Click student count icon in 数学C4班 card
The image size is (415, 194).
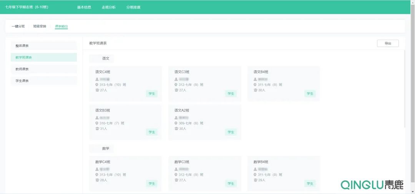click(97, 180)
